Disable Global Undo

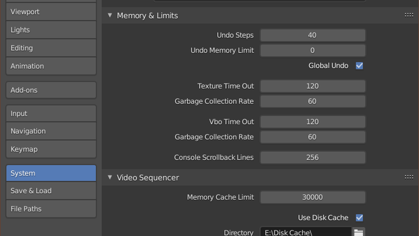coord(359,66)
